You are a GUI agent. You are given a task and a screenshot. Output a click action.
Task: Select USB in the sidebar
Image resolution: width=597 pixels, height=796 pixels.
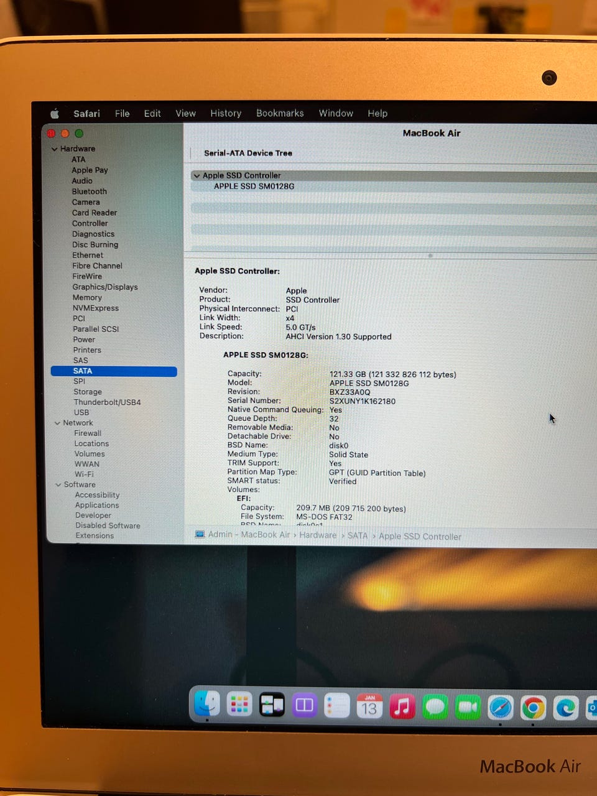[81, 412]
